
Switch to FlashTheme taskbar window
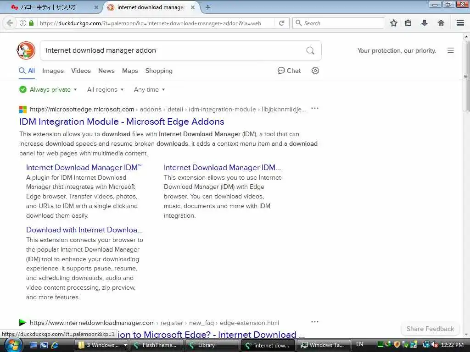pos(157,345)
